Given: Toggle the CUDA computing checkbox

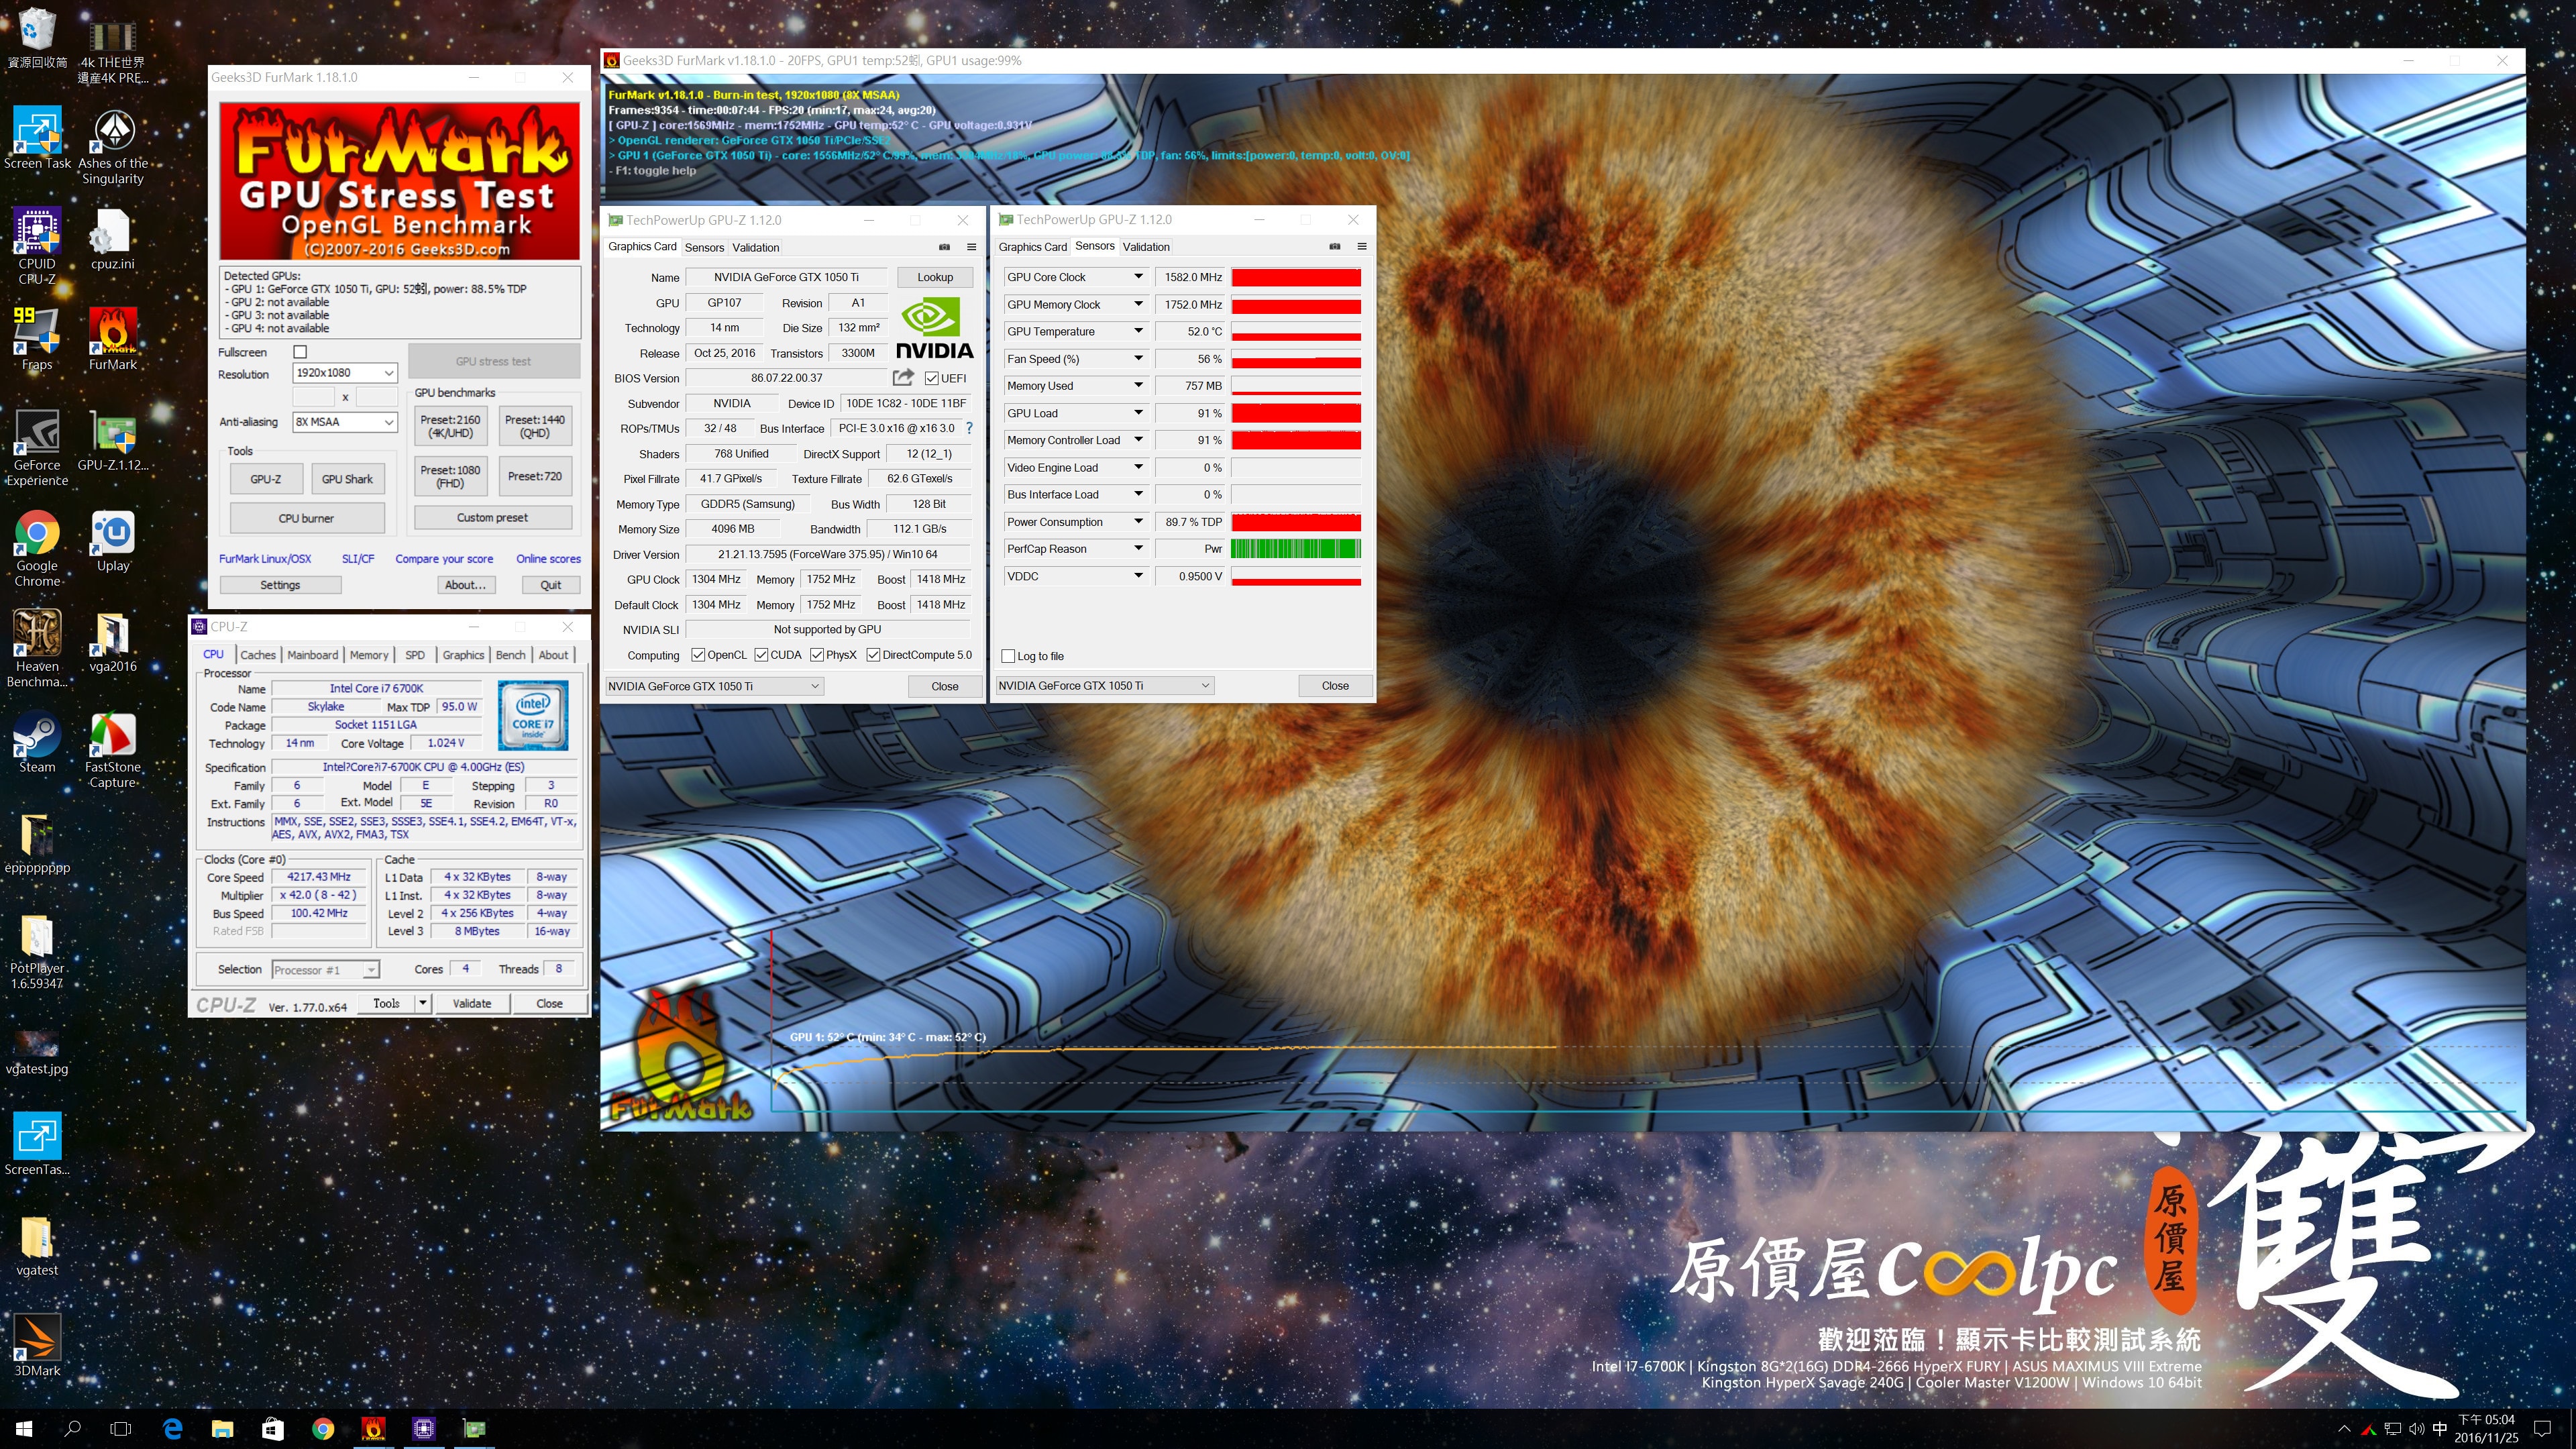Looking at the screenshot, I should pos(761,655).
